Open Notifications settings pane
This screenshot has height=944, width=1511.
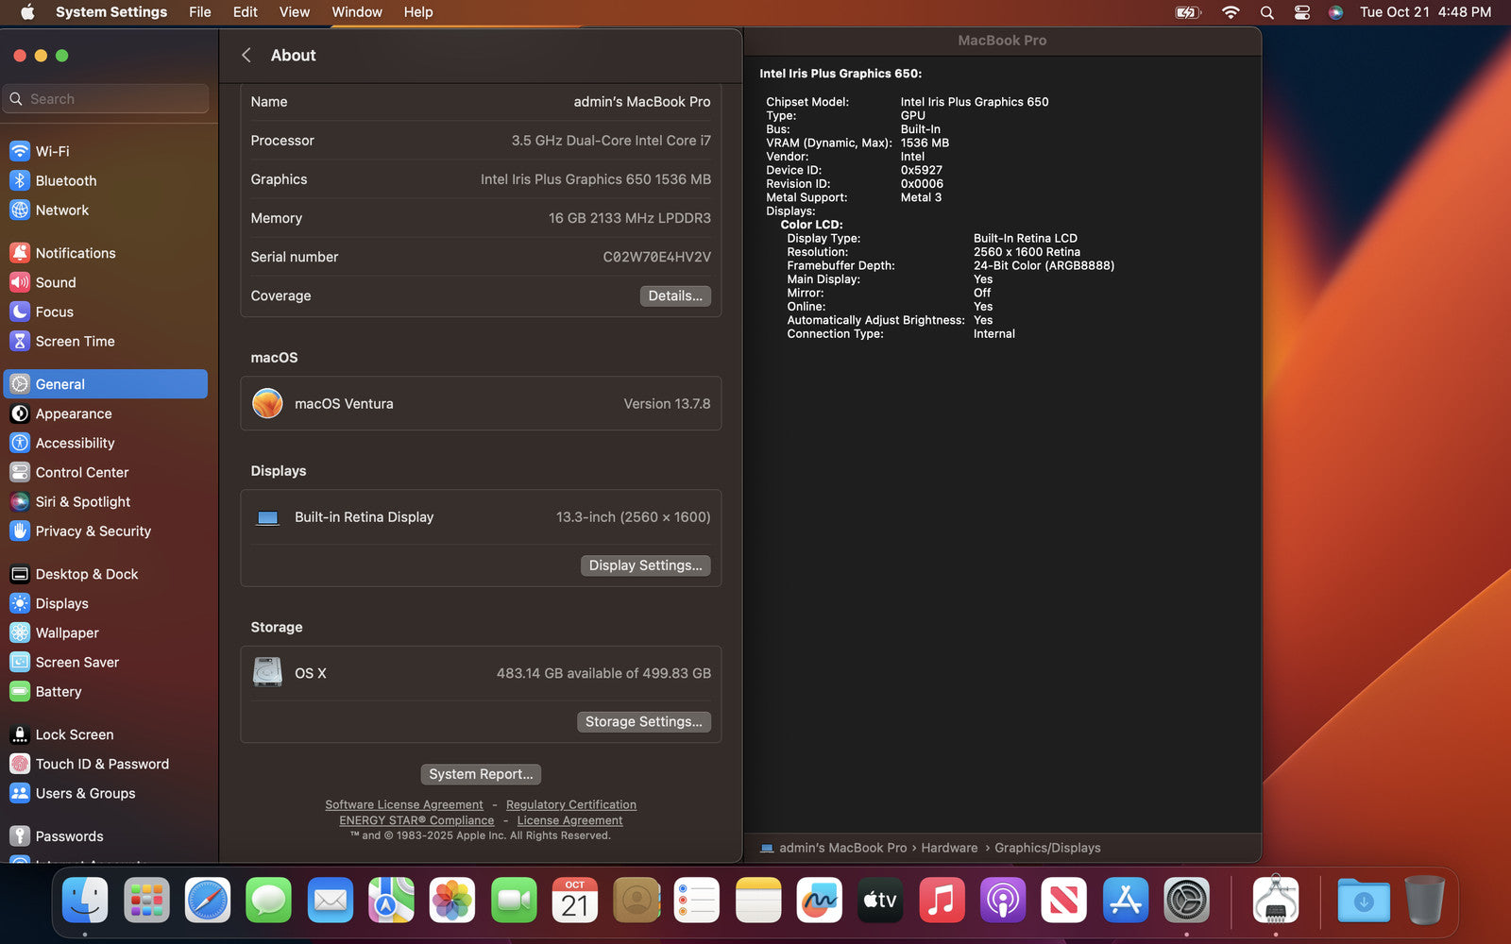point(75,253)
